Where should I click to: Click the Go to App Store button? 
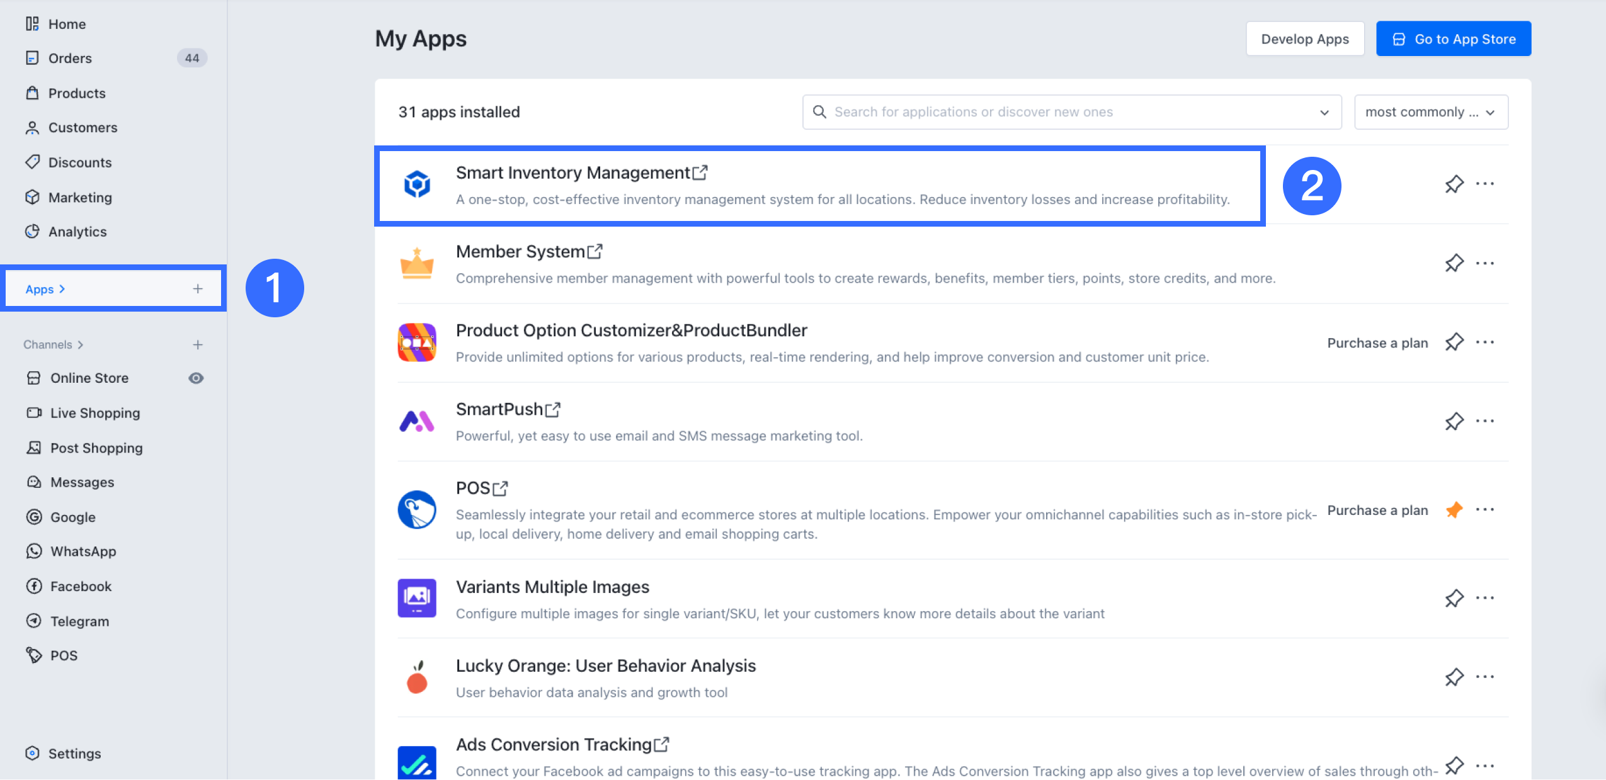[1453, 39]
